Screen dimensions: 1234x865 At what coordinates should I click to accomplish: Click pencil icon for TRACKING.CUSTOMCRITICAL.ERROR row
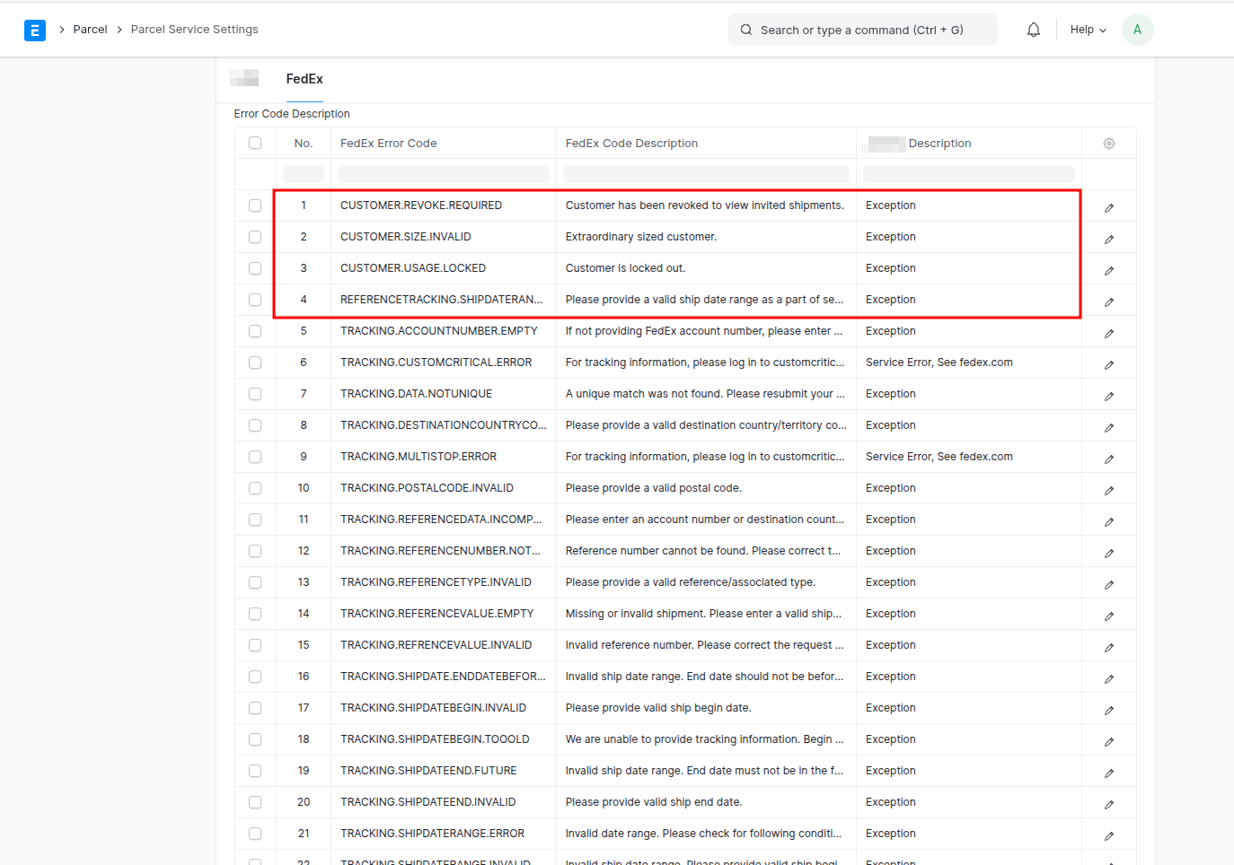tap(1108, 364)
